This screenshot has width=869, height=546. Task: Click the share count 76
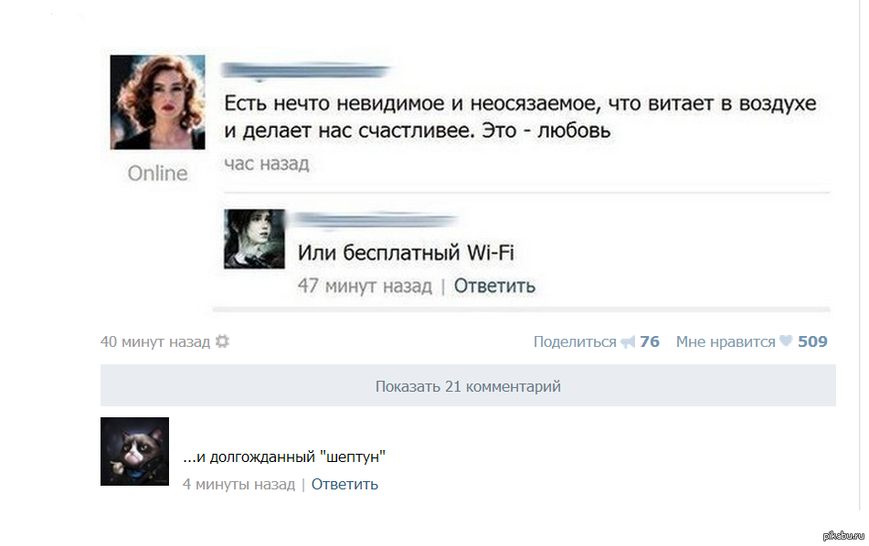650,341
